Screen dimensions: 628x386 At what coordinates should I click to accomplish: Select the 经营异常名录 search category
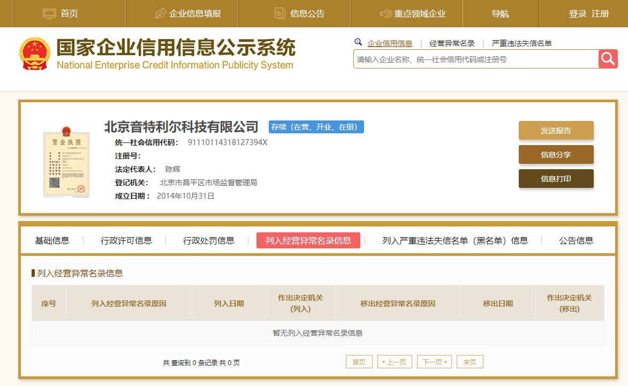tap(452, 43)
